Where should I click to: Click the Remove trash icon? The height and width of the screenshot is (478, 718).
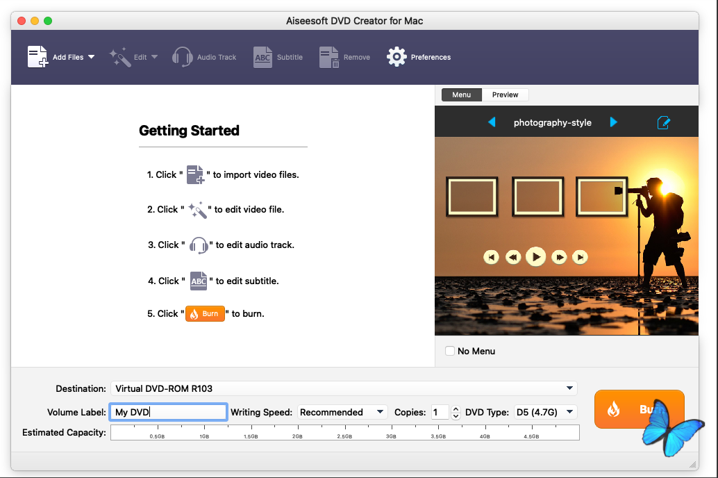(329, 57)
